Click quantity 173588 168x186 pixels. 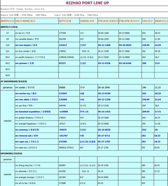click(x=62, y=183)
